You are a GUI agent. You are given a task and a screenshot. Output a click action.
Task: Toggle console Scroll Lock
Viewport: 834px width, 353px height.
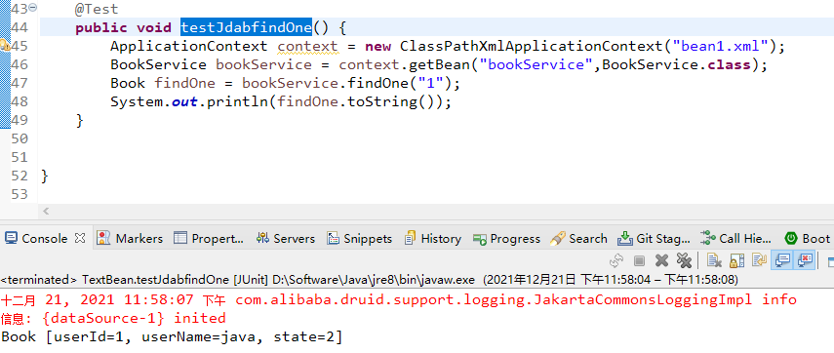coord(736,260)
